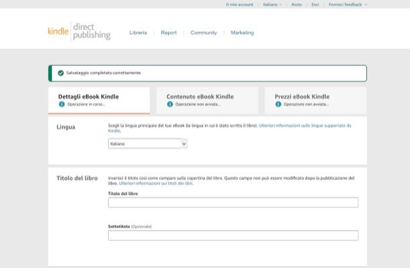
Task: Click the green success checkmark icon
Action: (60, 73)
